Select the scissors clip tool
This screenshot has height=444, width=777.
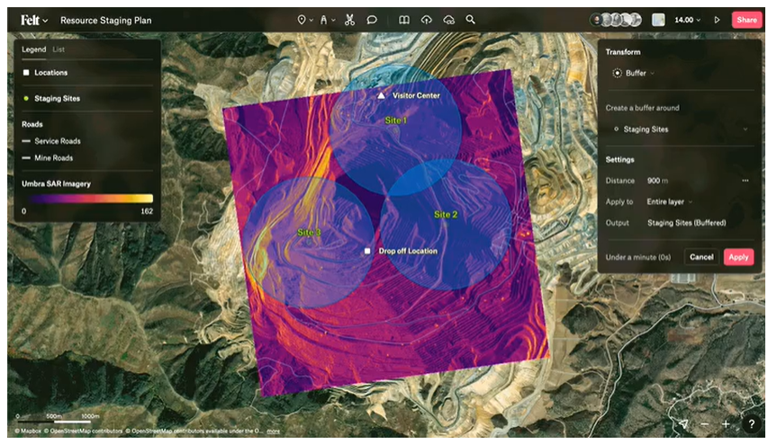(x=350, y=20)
